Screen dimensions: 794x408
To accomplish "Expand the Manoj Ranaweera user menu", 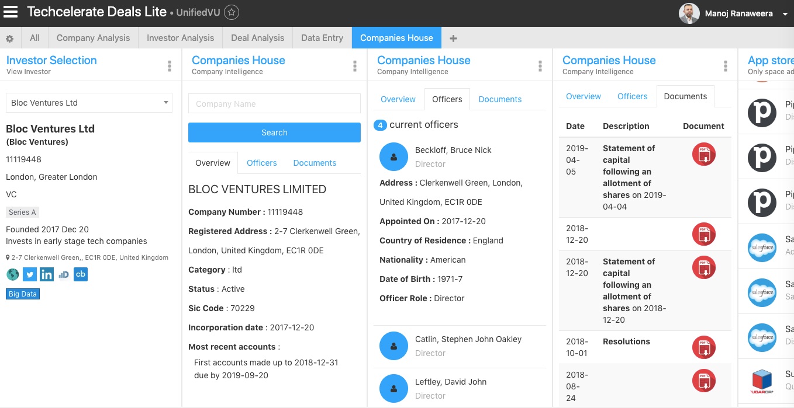I will (785, 14).
